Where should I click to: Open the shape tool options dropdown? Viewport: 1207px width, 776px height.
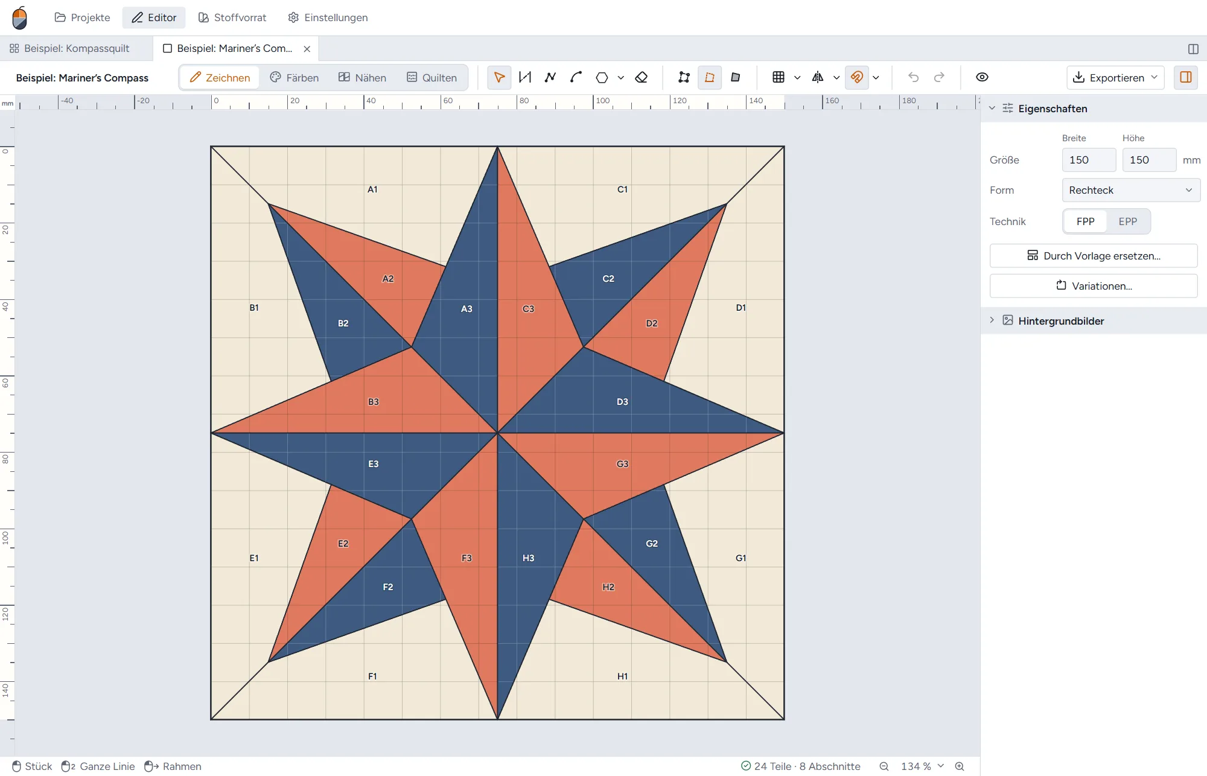click(x=620, y=77)
